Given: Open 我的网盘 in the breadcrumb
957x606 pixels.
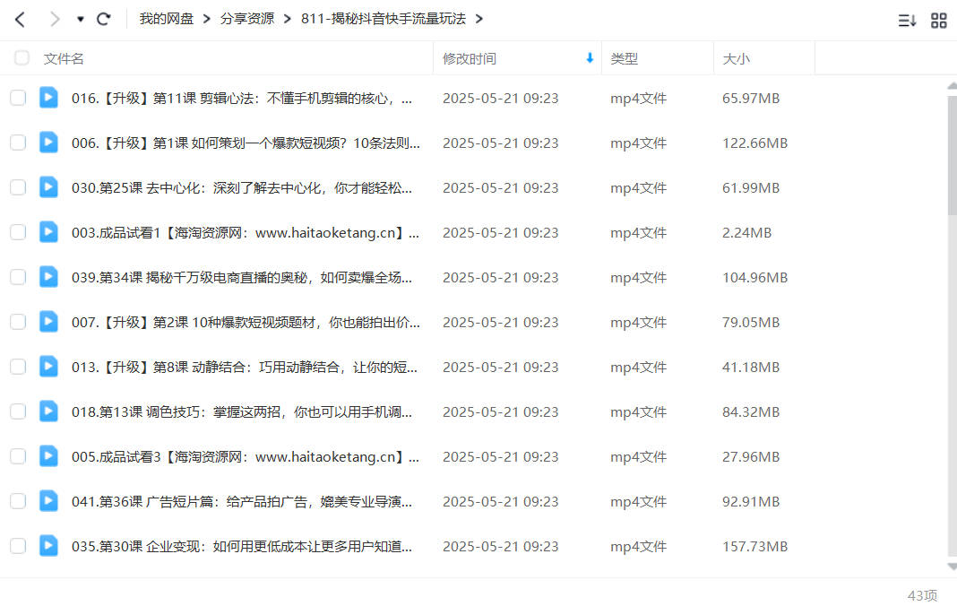Looking at the screenshot, I should point(166,19).
